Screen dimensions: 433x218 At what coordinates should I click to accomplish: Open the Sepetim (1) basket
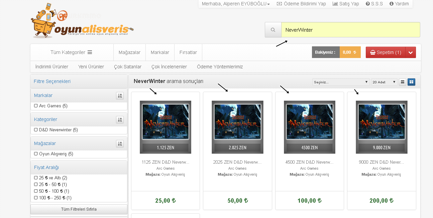[386, 52]
